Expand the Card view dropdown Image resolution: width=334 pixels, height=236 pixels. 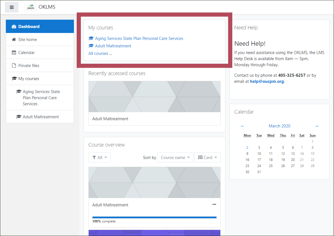207,157
